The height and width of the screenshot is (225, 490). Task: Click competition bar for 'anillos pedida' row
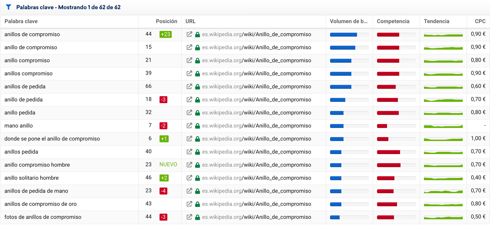click(396, 152)
